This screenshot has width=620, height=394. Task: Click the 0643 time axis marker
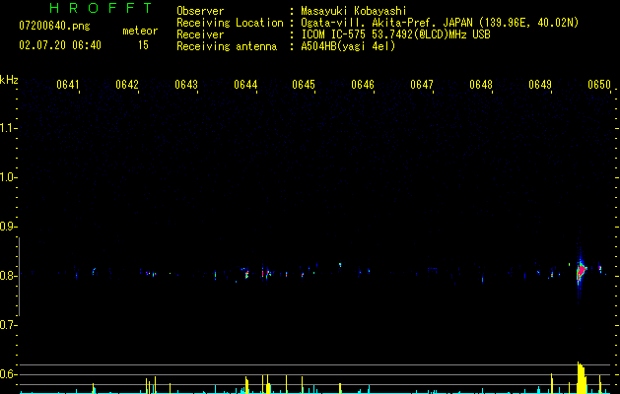[186, 85]
